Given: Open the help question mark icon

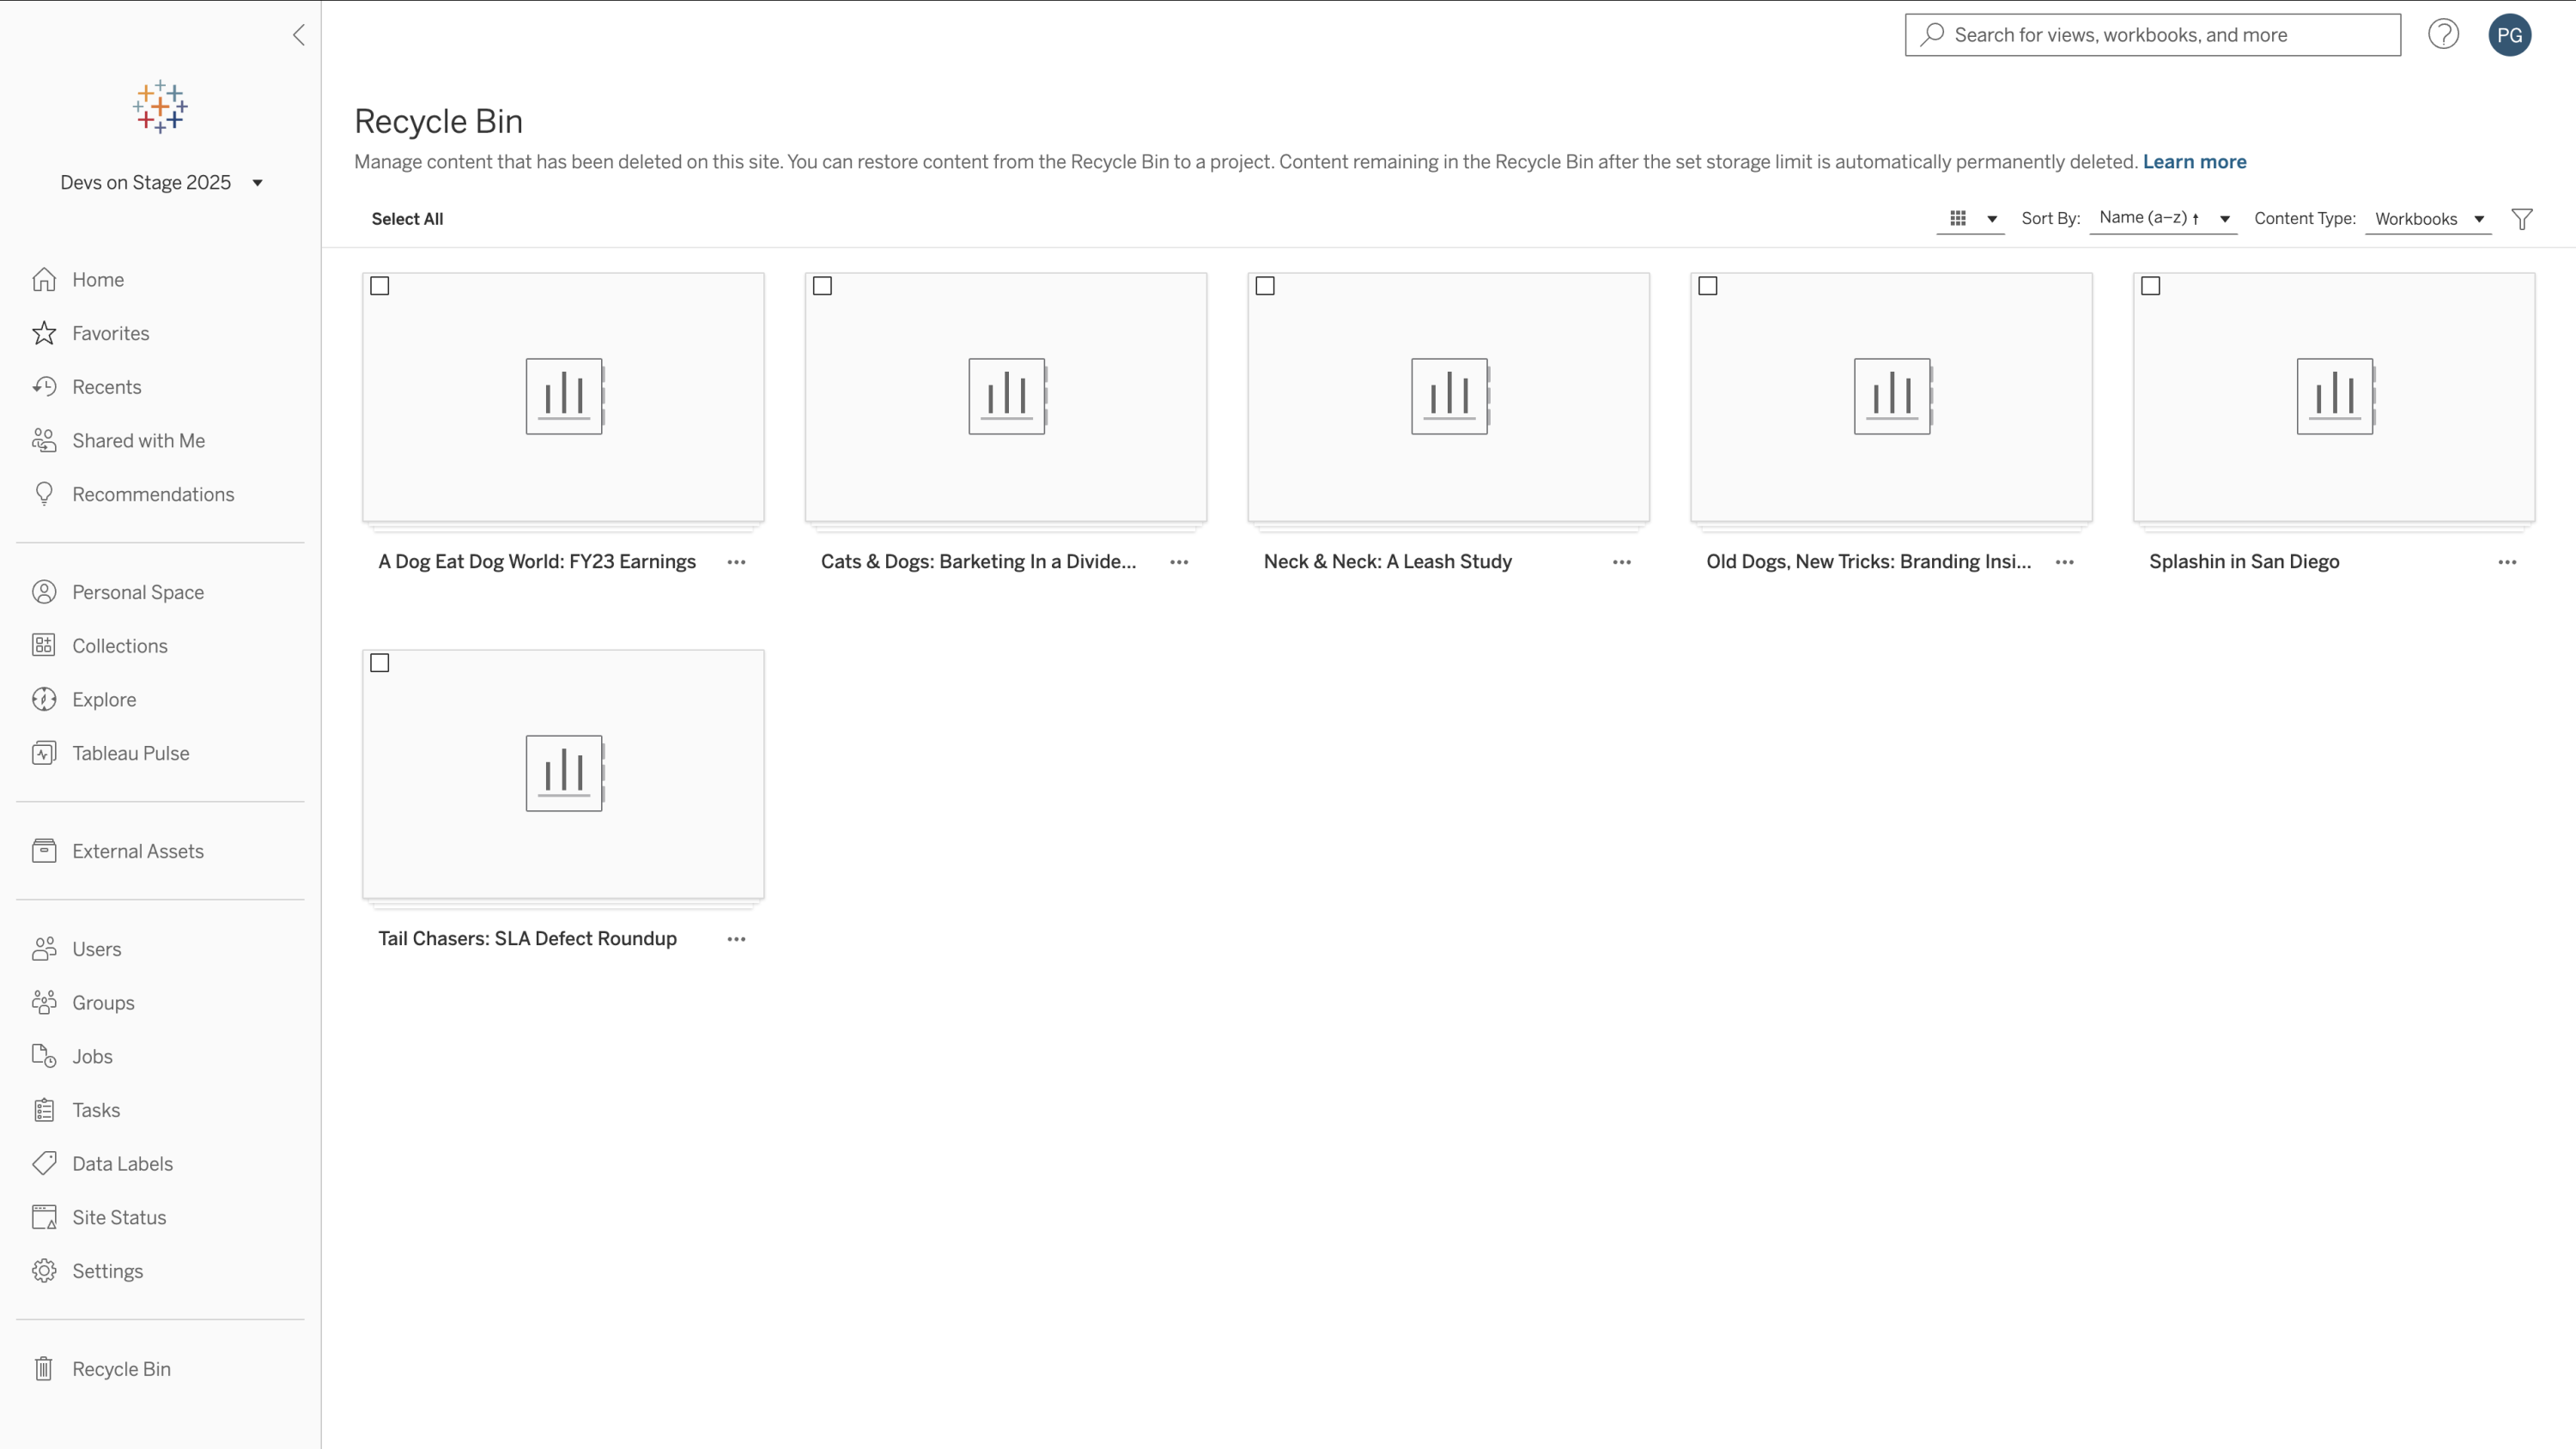Looking at the screenshot, I should [2443, 35].
